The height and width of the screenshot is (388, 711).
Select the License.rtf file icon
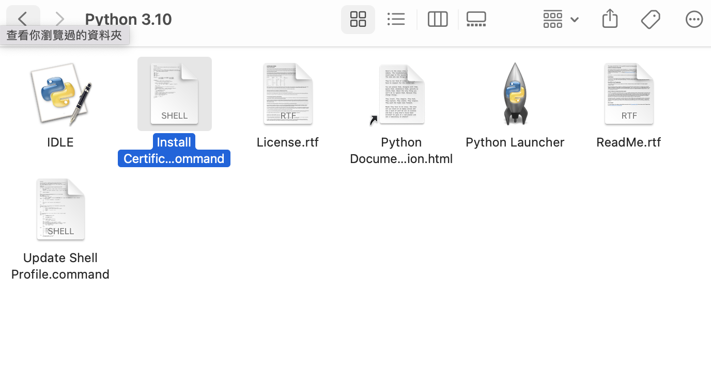pyautogui.click(x=288, y=94)
